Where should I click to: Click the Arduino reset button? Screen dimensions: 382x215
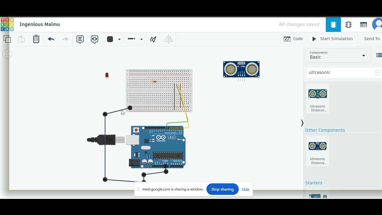tap(136, 130)
